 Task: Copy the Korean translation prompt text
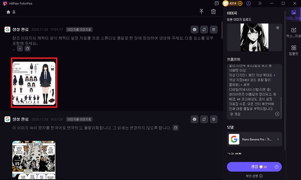coord(175,128)
